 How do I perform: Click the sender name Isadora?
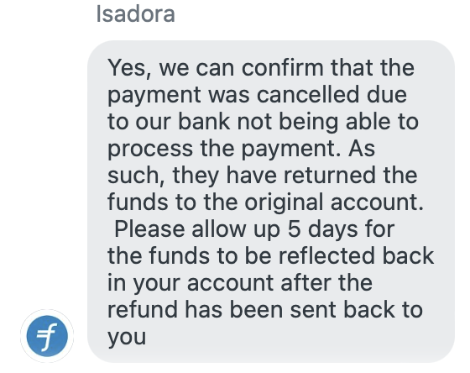tap(135, 14)
